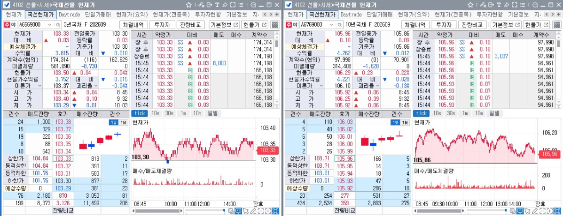Expand 이론가 dropdown in right window
Viewport: 563px width, 216px height.
[321, 86]
